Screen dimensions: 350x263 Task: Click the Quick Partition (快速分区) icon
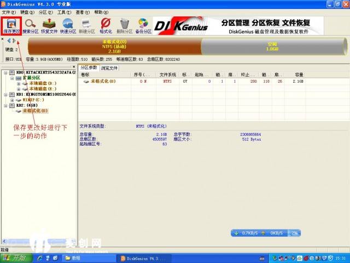(x=68, y=25)
